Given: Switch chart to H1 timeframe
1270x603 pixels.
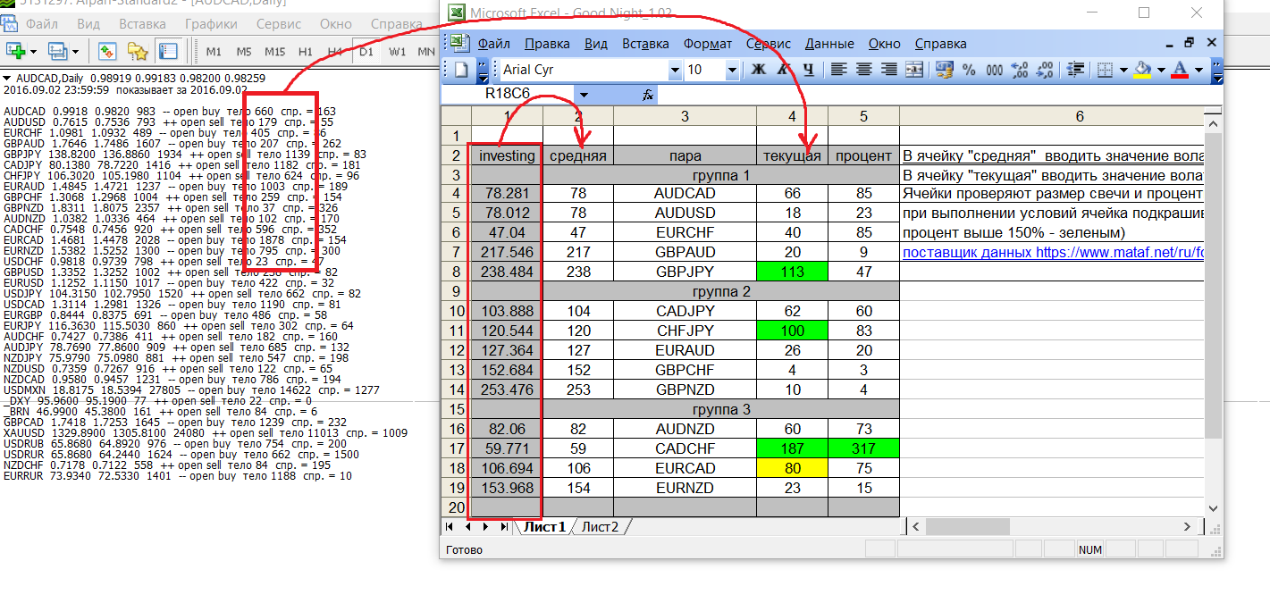Looking at the screenshot, I should [x=306, y=52].
